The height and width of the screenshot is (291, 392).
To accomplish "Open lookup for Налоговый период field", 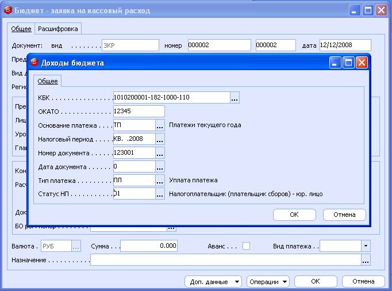I will [x=160, y=139].
